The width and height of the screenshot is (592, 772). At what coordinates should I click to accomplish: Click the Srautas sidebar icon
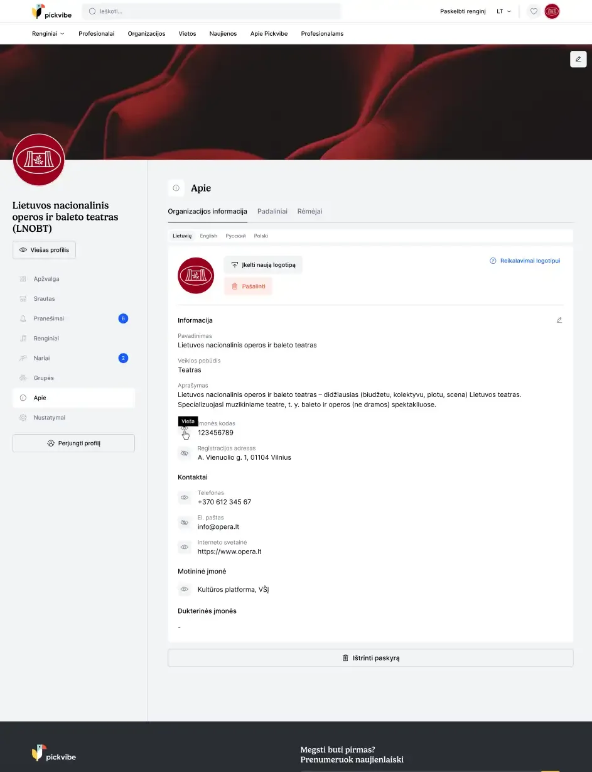click(23, 299)
